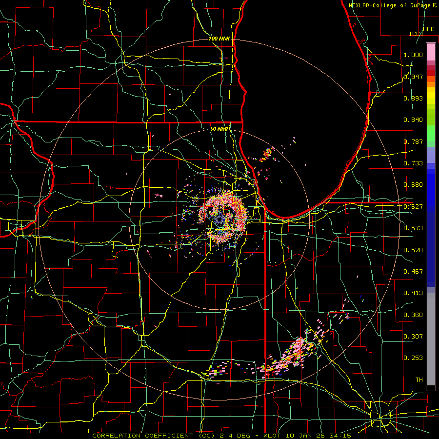The width and height of the screenshot is (439, 439).
Task: Select the 0.467 scale value
Action: [413, 272]
